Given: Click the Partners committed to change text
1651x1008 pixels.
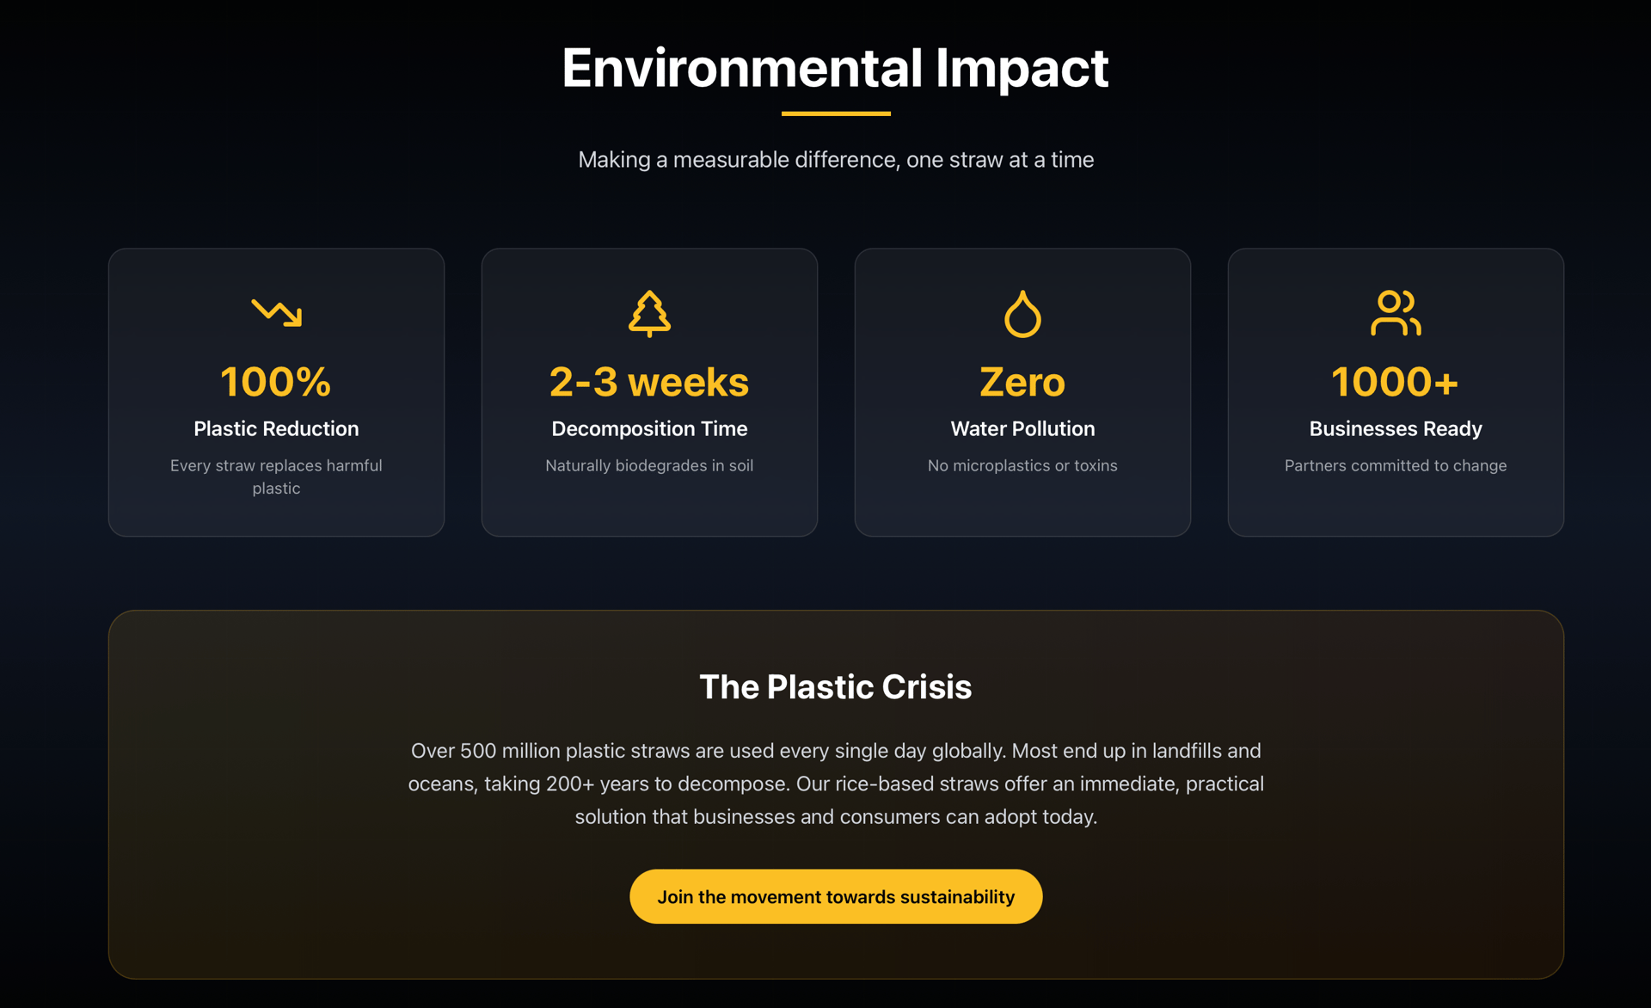Looking at the screenshot, I should [1395, 465].
